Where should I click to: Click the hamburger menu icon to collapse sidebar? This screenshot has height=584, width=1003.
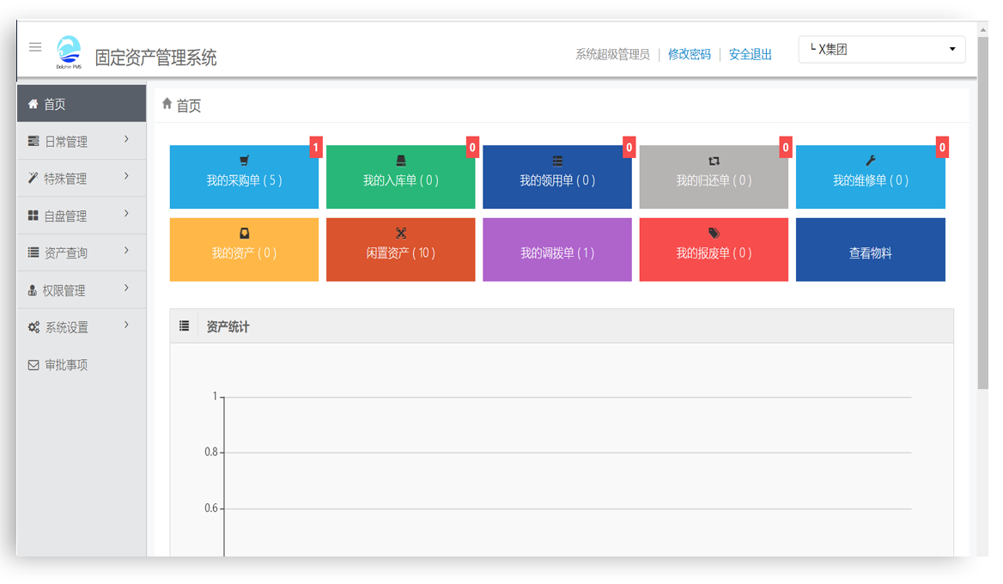[x=35, y=47]
